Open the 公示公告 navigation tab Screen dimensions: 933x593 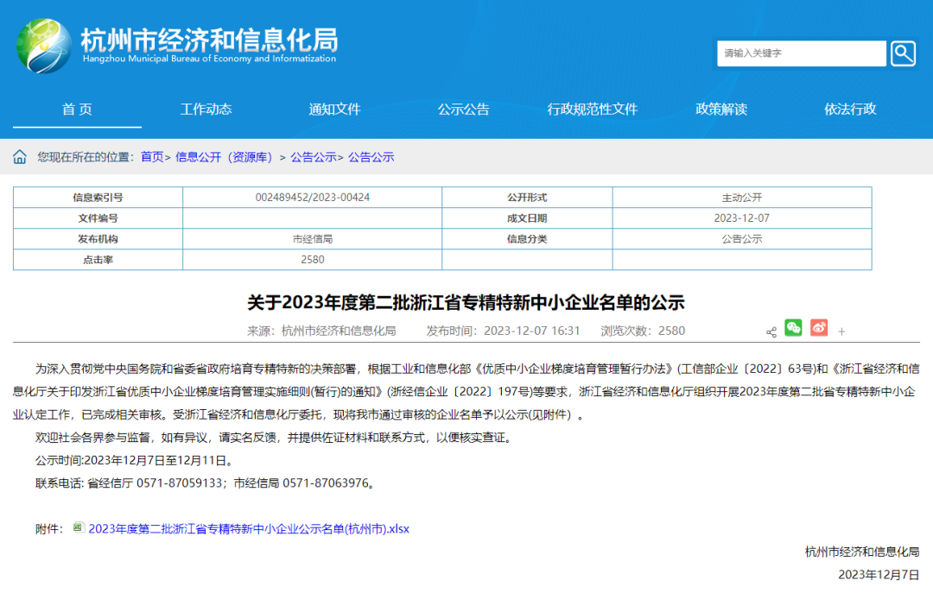(464, 110)
